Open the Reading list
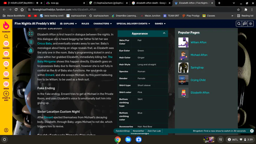 245,16
